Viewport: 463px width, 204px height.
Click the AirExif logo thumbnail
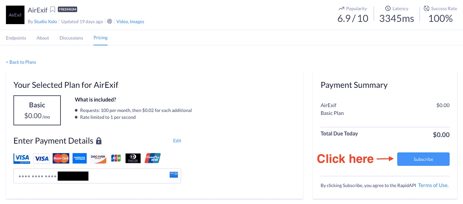(15, 15)
